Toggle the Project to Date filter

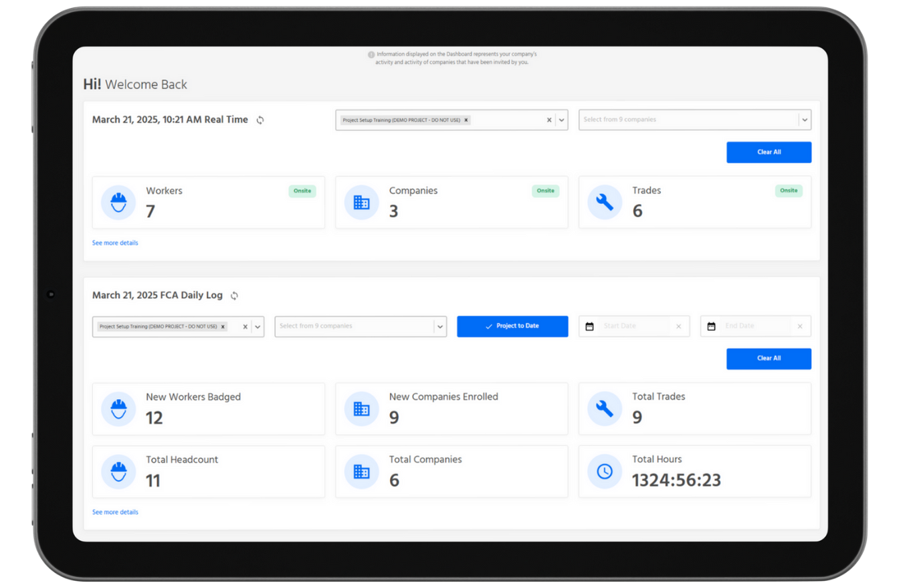[x=512, y=326]
